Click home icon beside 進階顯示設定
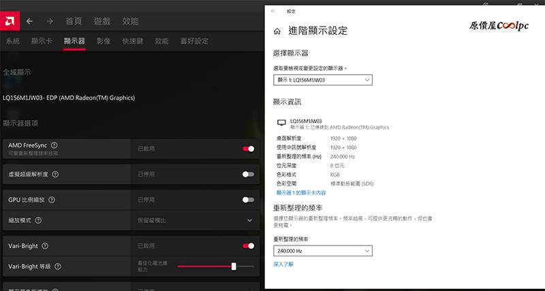Screen dimensions: 545x291 coord(277,31)
